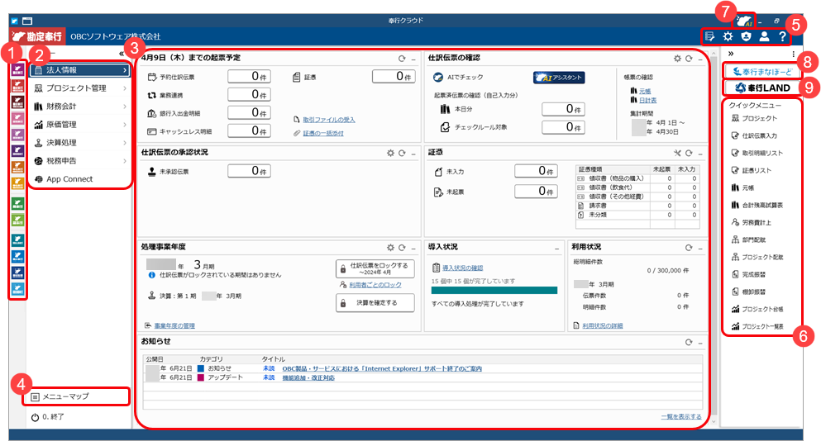Image resolution: width=821 pixels, height=441 pixels.
Task: Expand the プロジェクト管理 chevron
Action: pos(125,88)
